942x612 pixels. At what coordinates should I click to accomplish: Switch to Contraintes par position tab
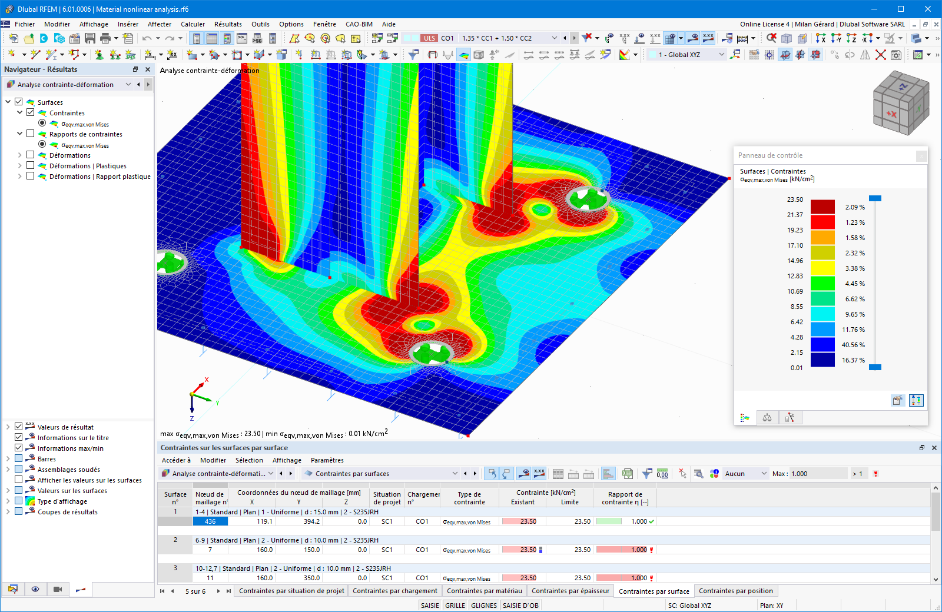tap(736, 591)
